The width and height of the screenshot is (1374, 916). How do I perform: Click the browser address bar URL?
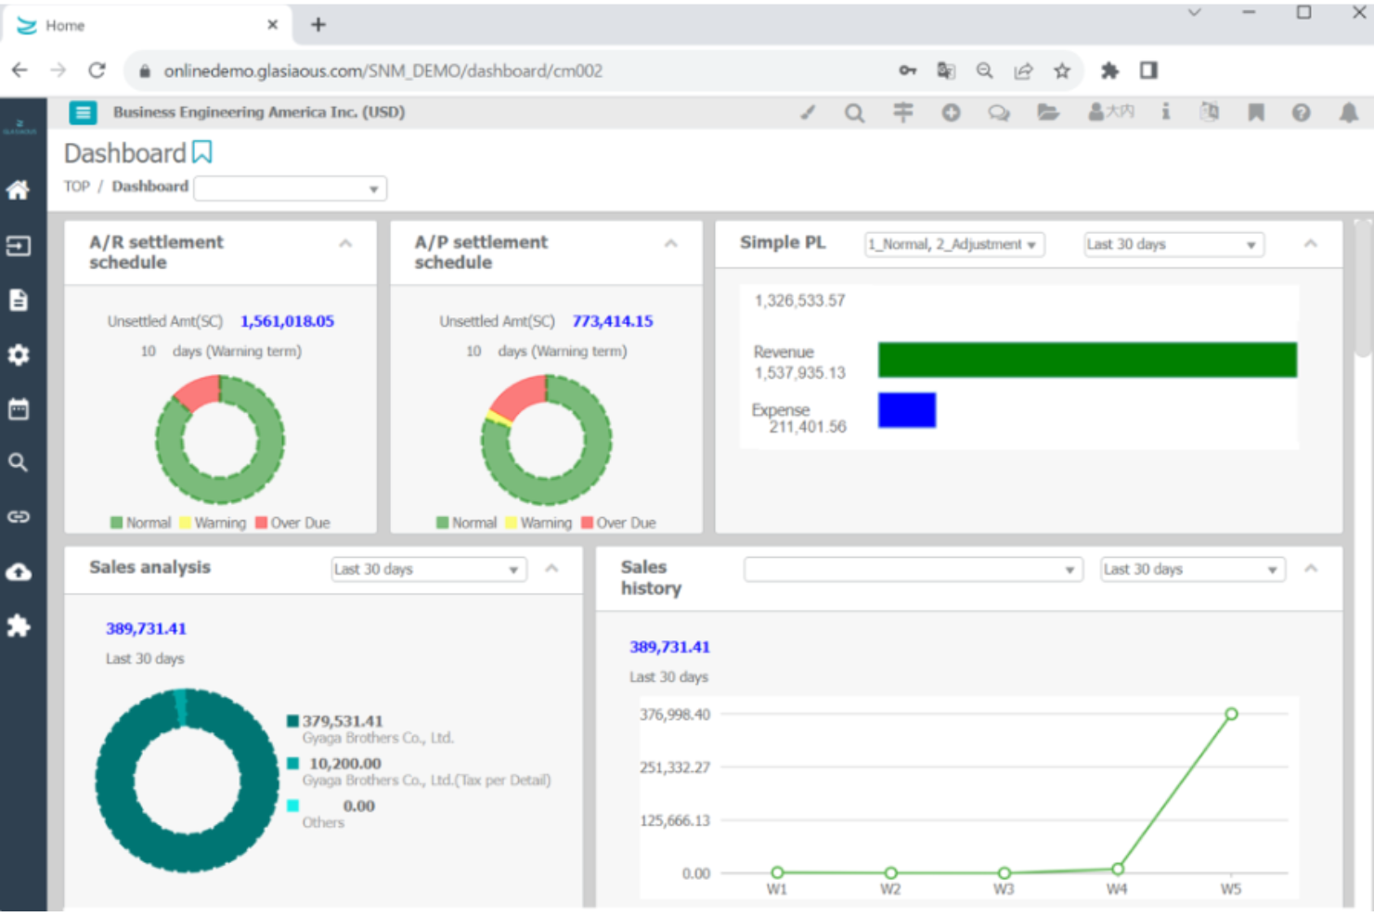pos(382,71)
